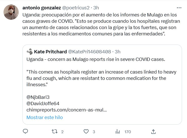Open the chimpreports.com article link
Viewport: 187px width, 138px height.
[67, 110]
